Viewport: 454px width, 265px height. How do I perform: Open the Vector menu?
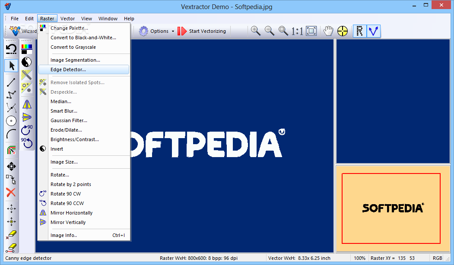pos(67,19)
